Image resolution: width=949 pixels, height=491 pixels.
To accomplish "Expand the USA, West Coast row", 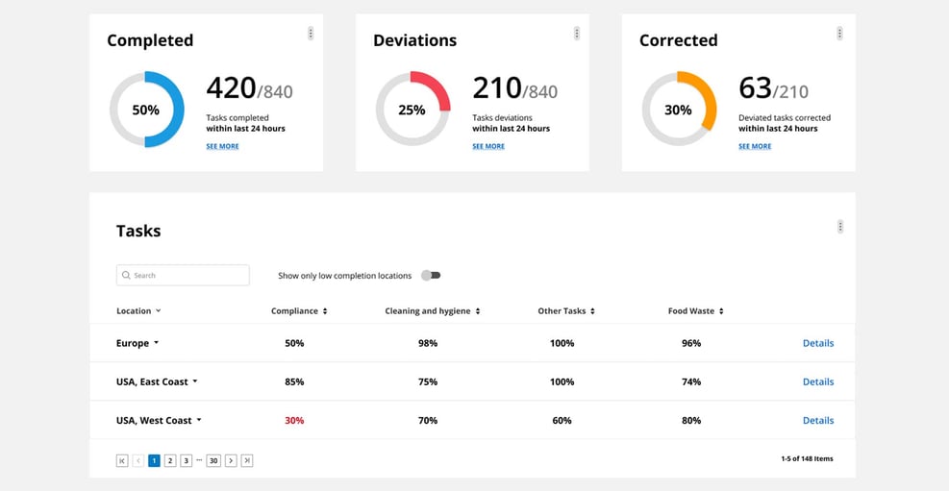I will [x=199, y=420].
